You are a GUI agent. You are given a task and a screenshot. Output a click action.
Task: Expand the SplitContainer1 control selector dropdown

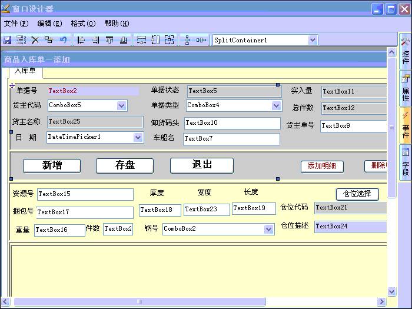(313, 40)
